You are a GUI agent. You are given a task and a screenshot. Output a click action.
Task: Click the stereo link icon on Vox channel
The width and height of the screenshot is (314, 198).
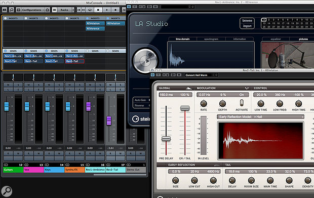click(x=26, y=165)
